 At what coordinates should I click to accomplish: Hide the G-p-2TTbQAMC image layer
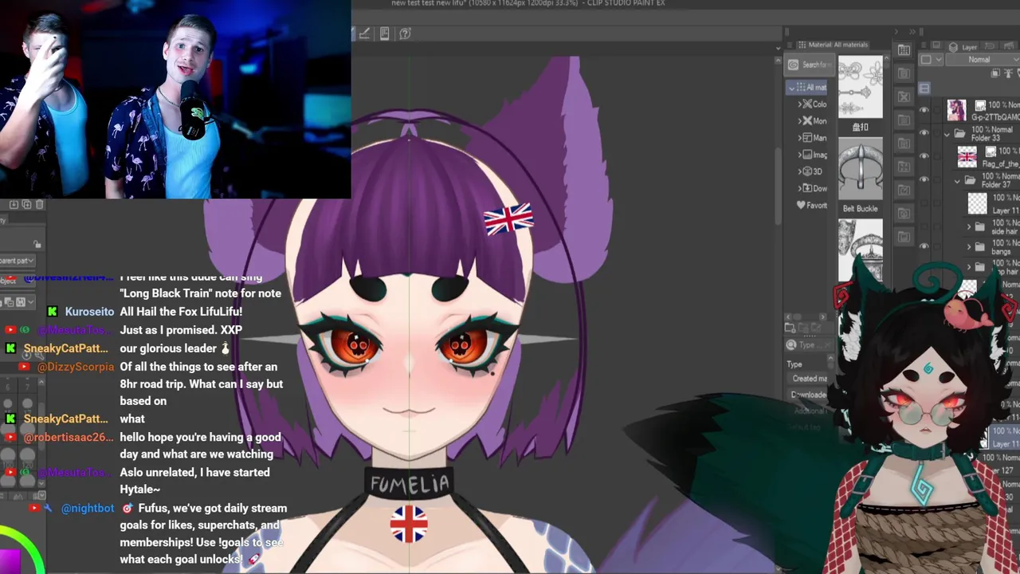coord(924,110)
